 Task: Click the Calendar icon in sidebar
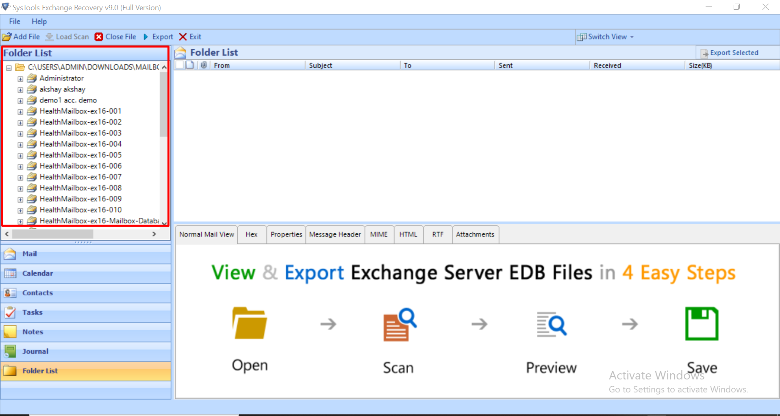point(10,273)
